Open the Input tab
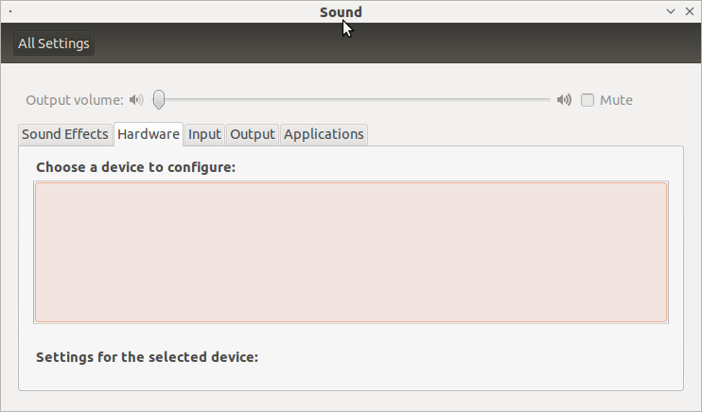The image size is (702, 412). point(204,134)
